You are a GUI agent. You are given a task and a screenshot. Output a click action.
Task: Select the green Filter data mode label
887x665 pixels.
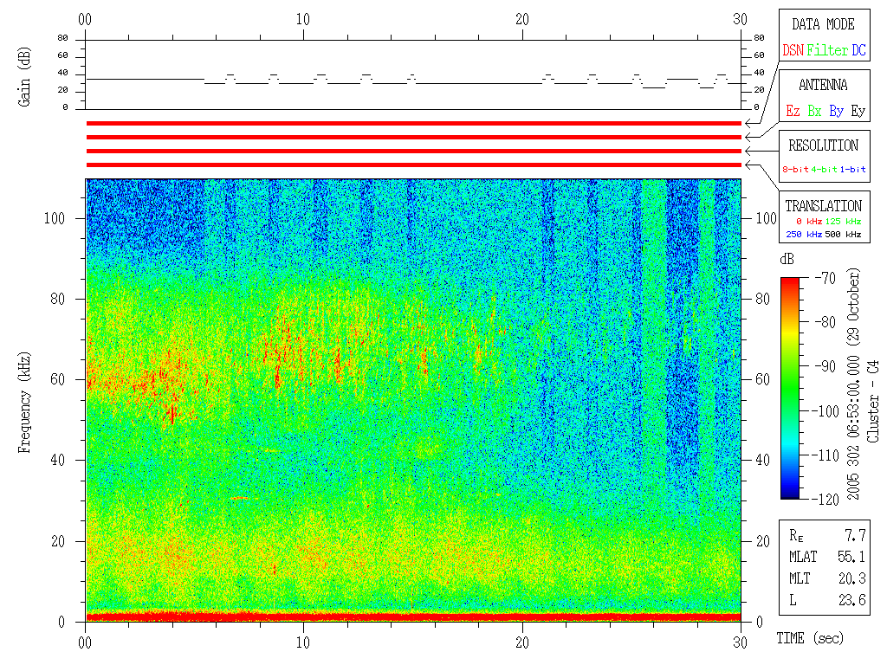[827, 50]
